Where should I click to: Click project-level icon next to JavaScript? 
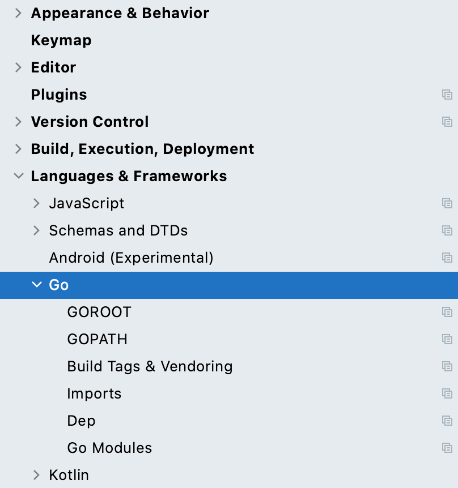(x=447, y=203)
